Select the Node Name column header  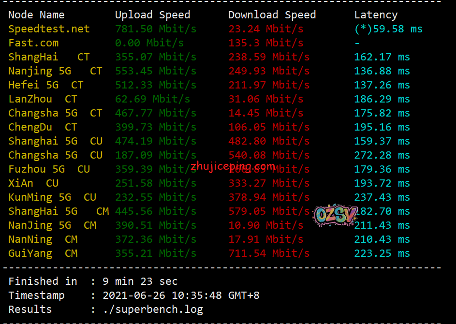tap(36, 15)
